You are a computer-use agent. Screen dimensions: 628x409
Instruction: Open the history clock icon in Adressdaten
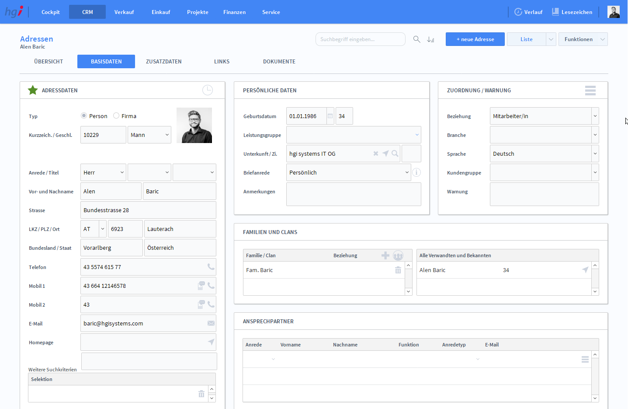point(208,90)
